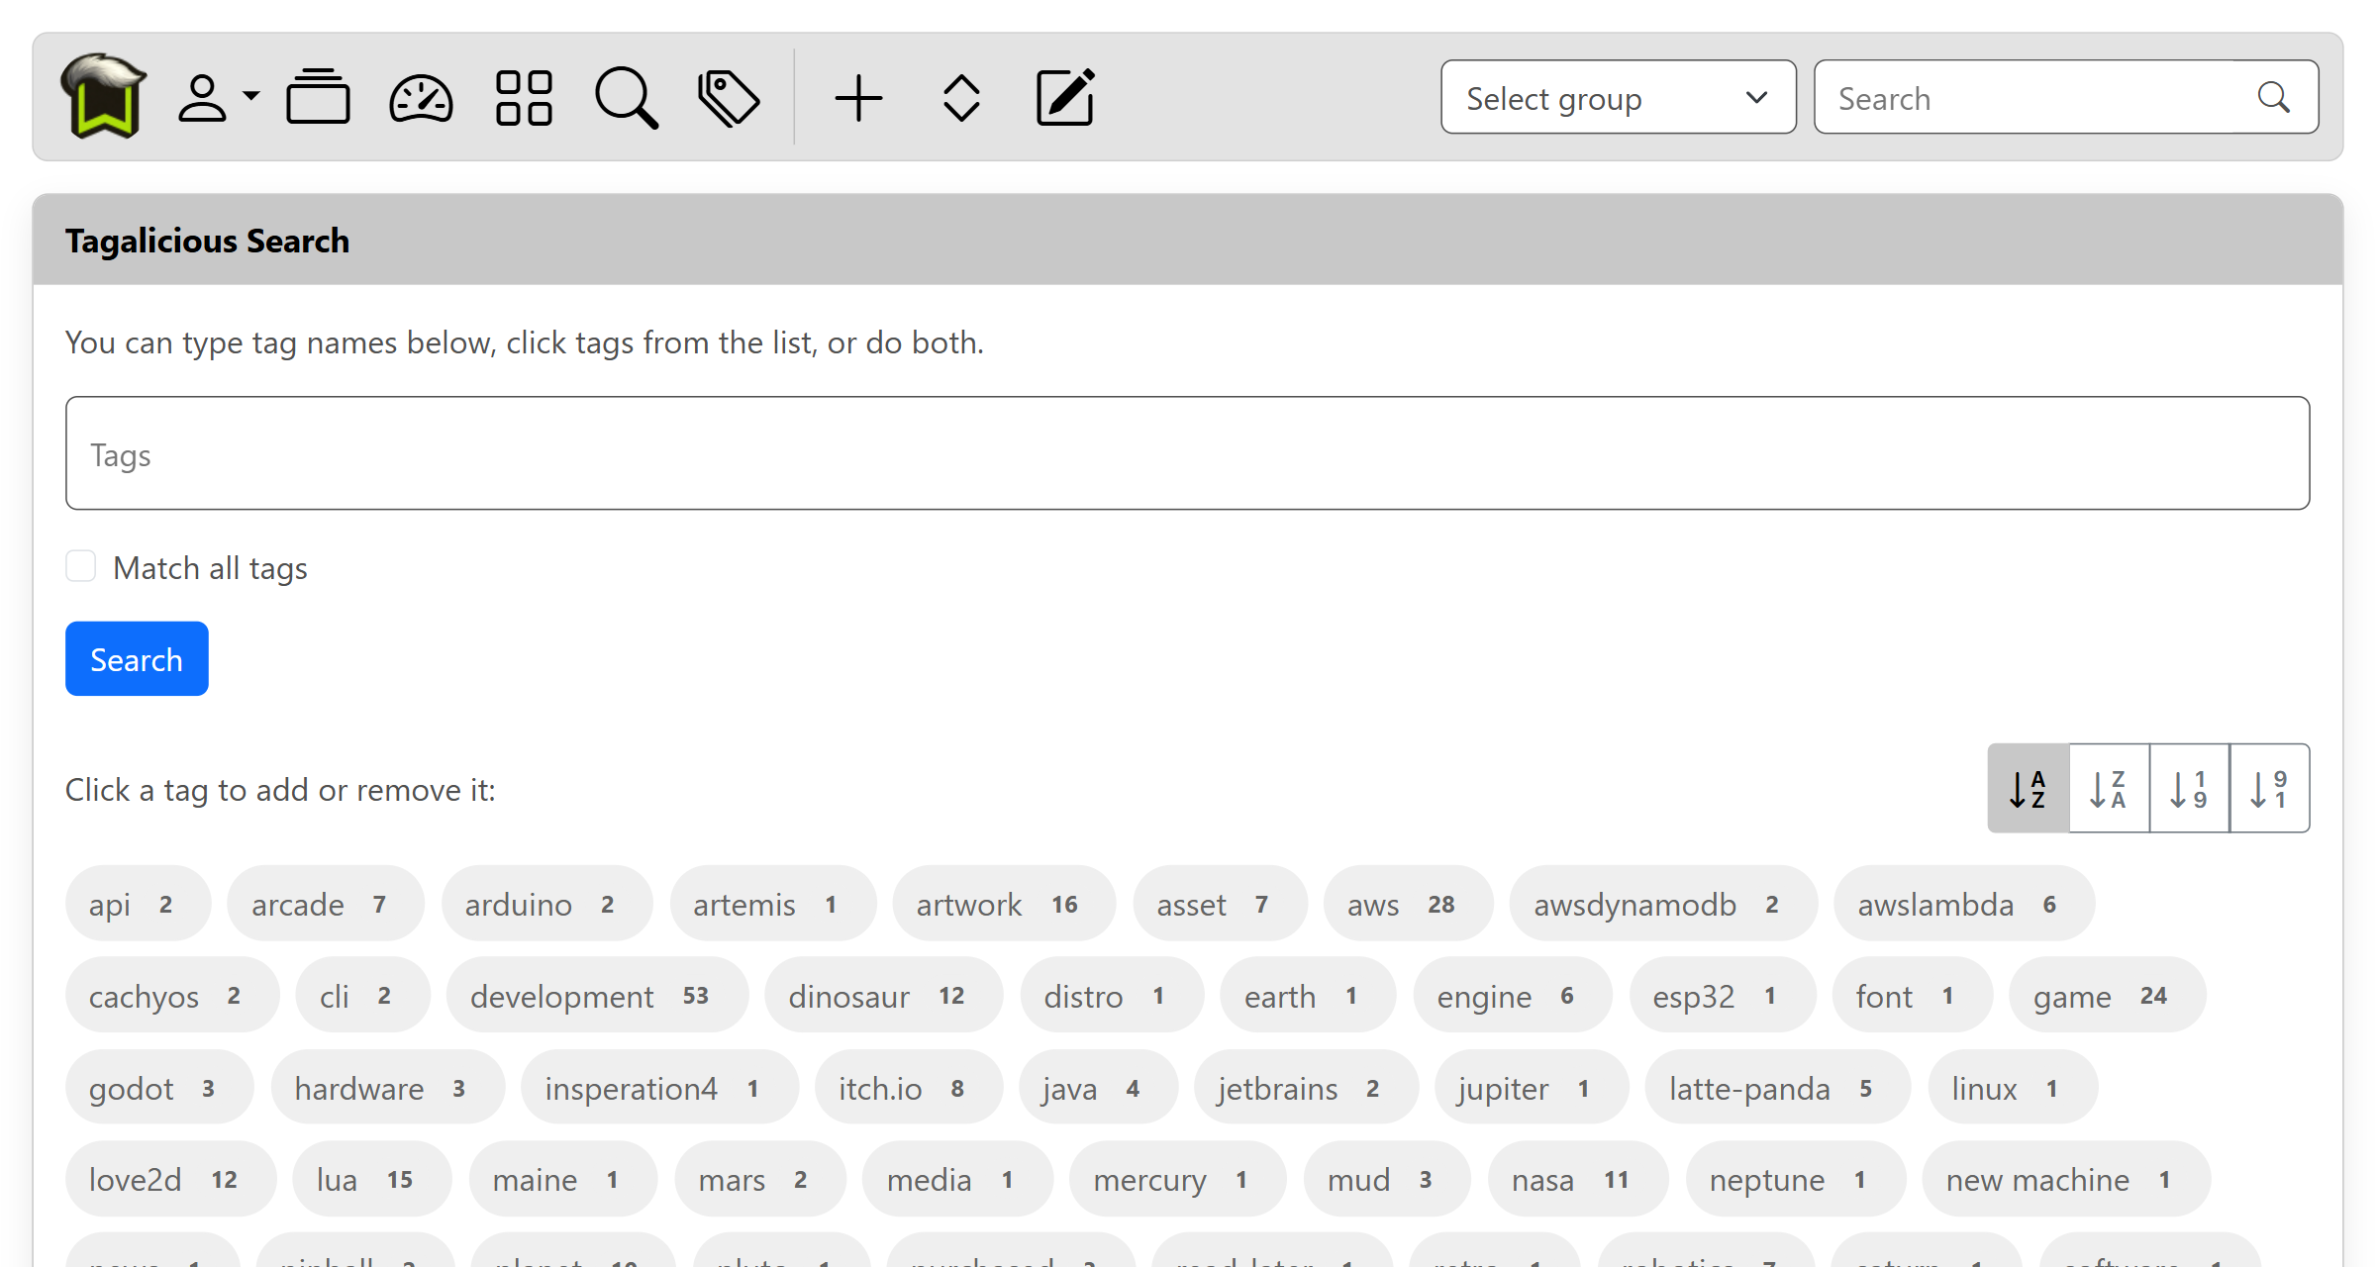Open the tags icon in toolbar
Viewport: 2376px width, 1267px height.
730,97
